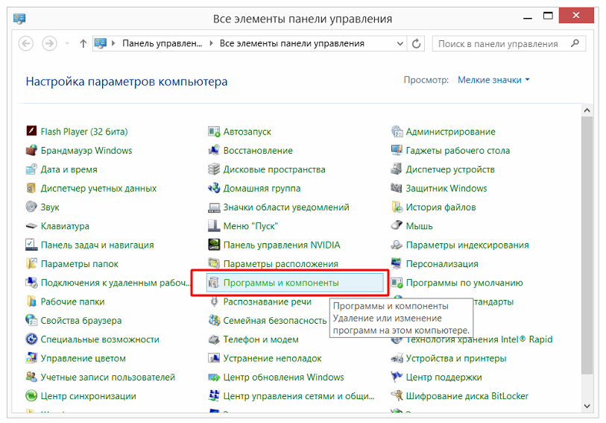Click the Звук speaker icon

(31, 207)
